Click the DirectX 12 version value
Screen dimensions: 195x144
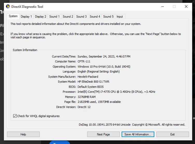[84, 107]
